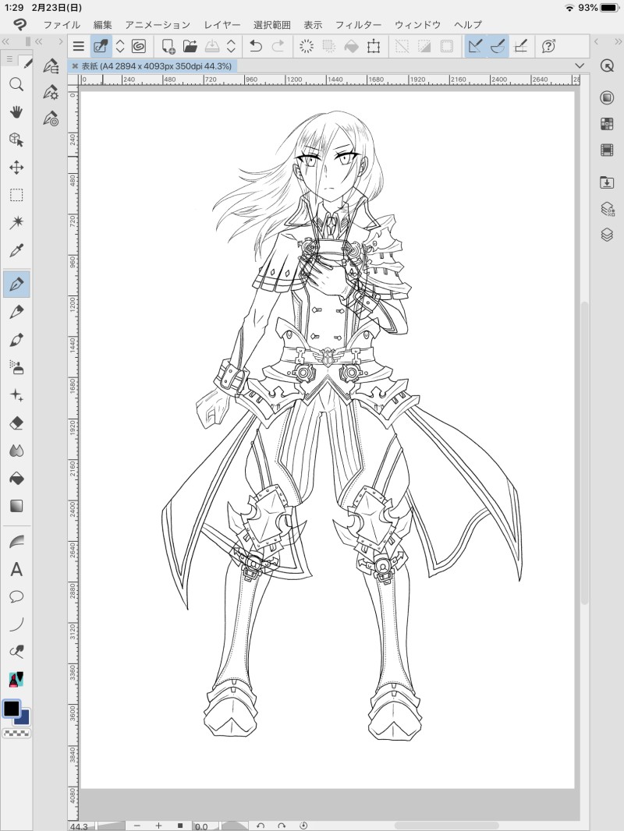The image size is (624, 831).
Task: Open the Tool Property palette icon
Action: click(51, 92)
